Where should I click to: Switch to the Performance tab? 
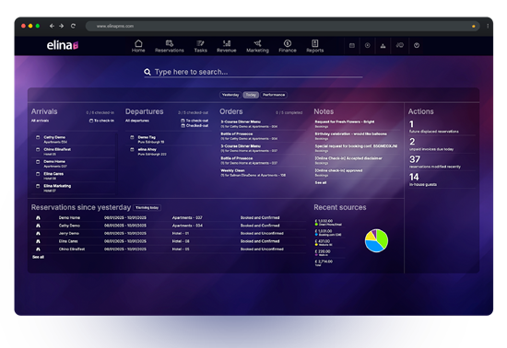pos(274,95)
